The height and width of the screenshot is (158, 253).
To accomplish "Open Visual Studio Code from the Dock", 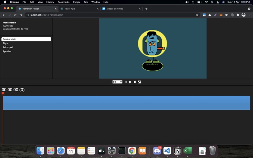I will click(x=167, y=151).
